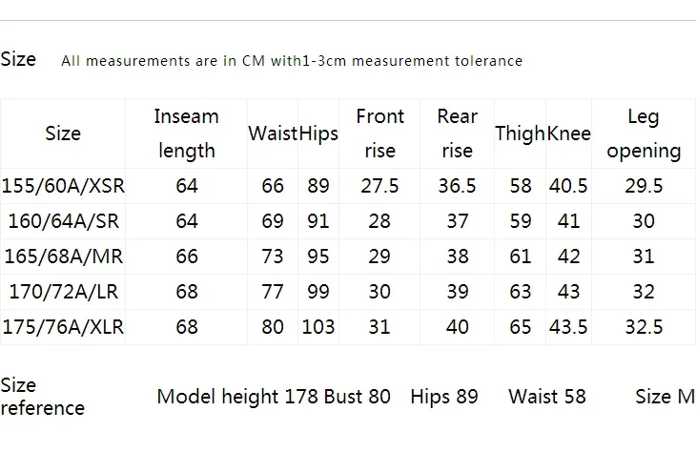This screenshot has height=452, width=697.
Task: Click the Thigh column header
Action: pos(520,134)
